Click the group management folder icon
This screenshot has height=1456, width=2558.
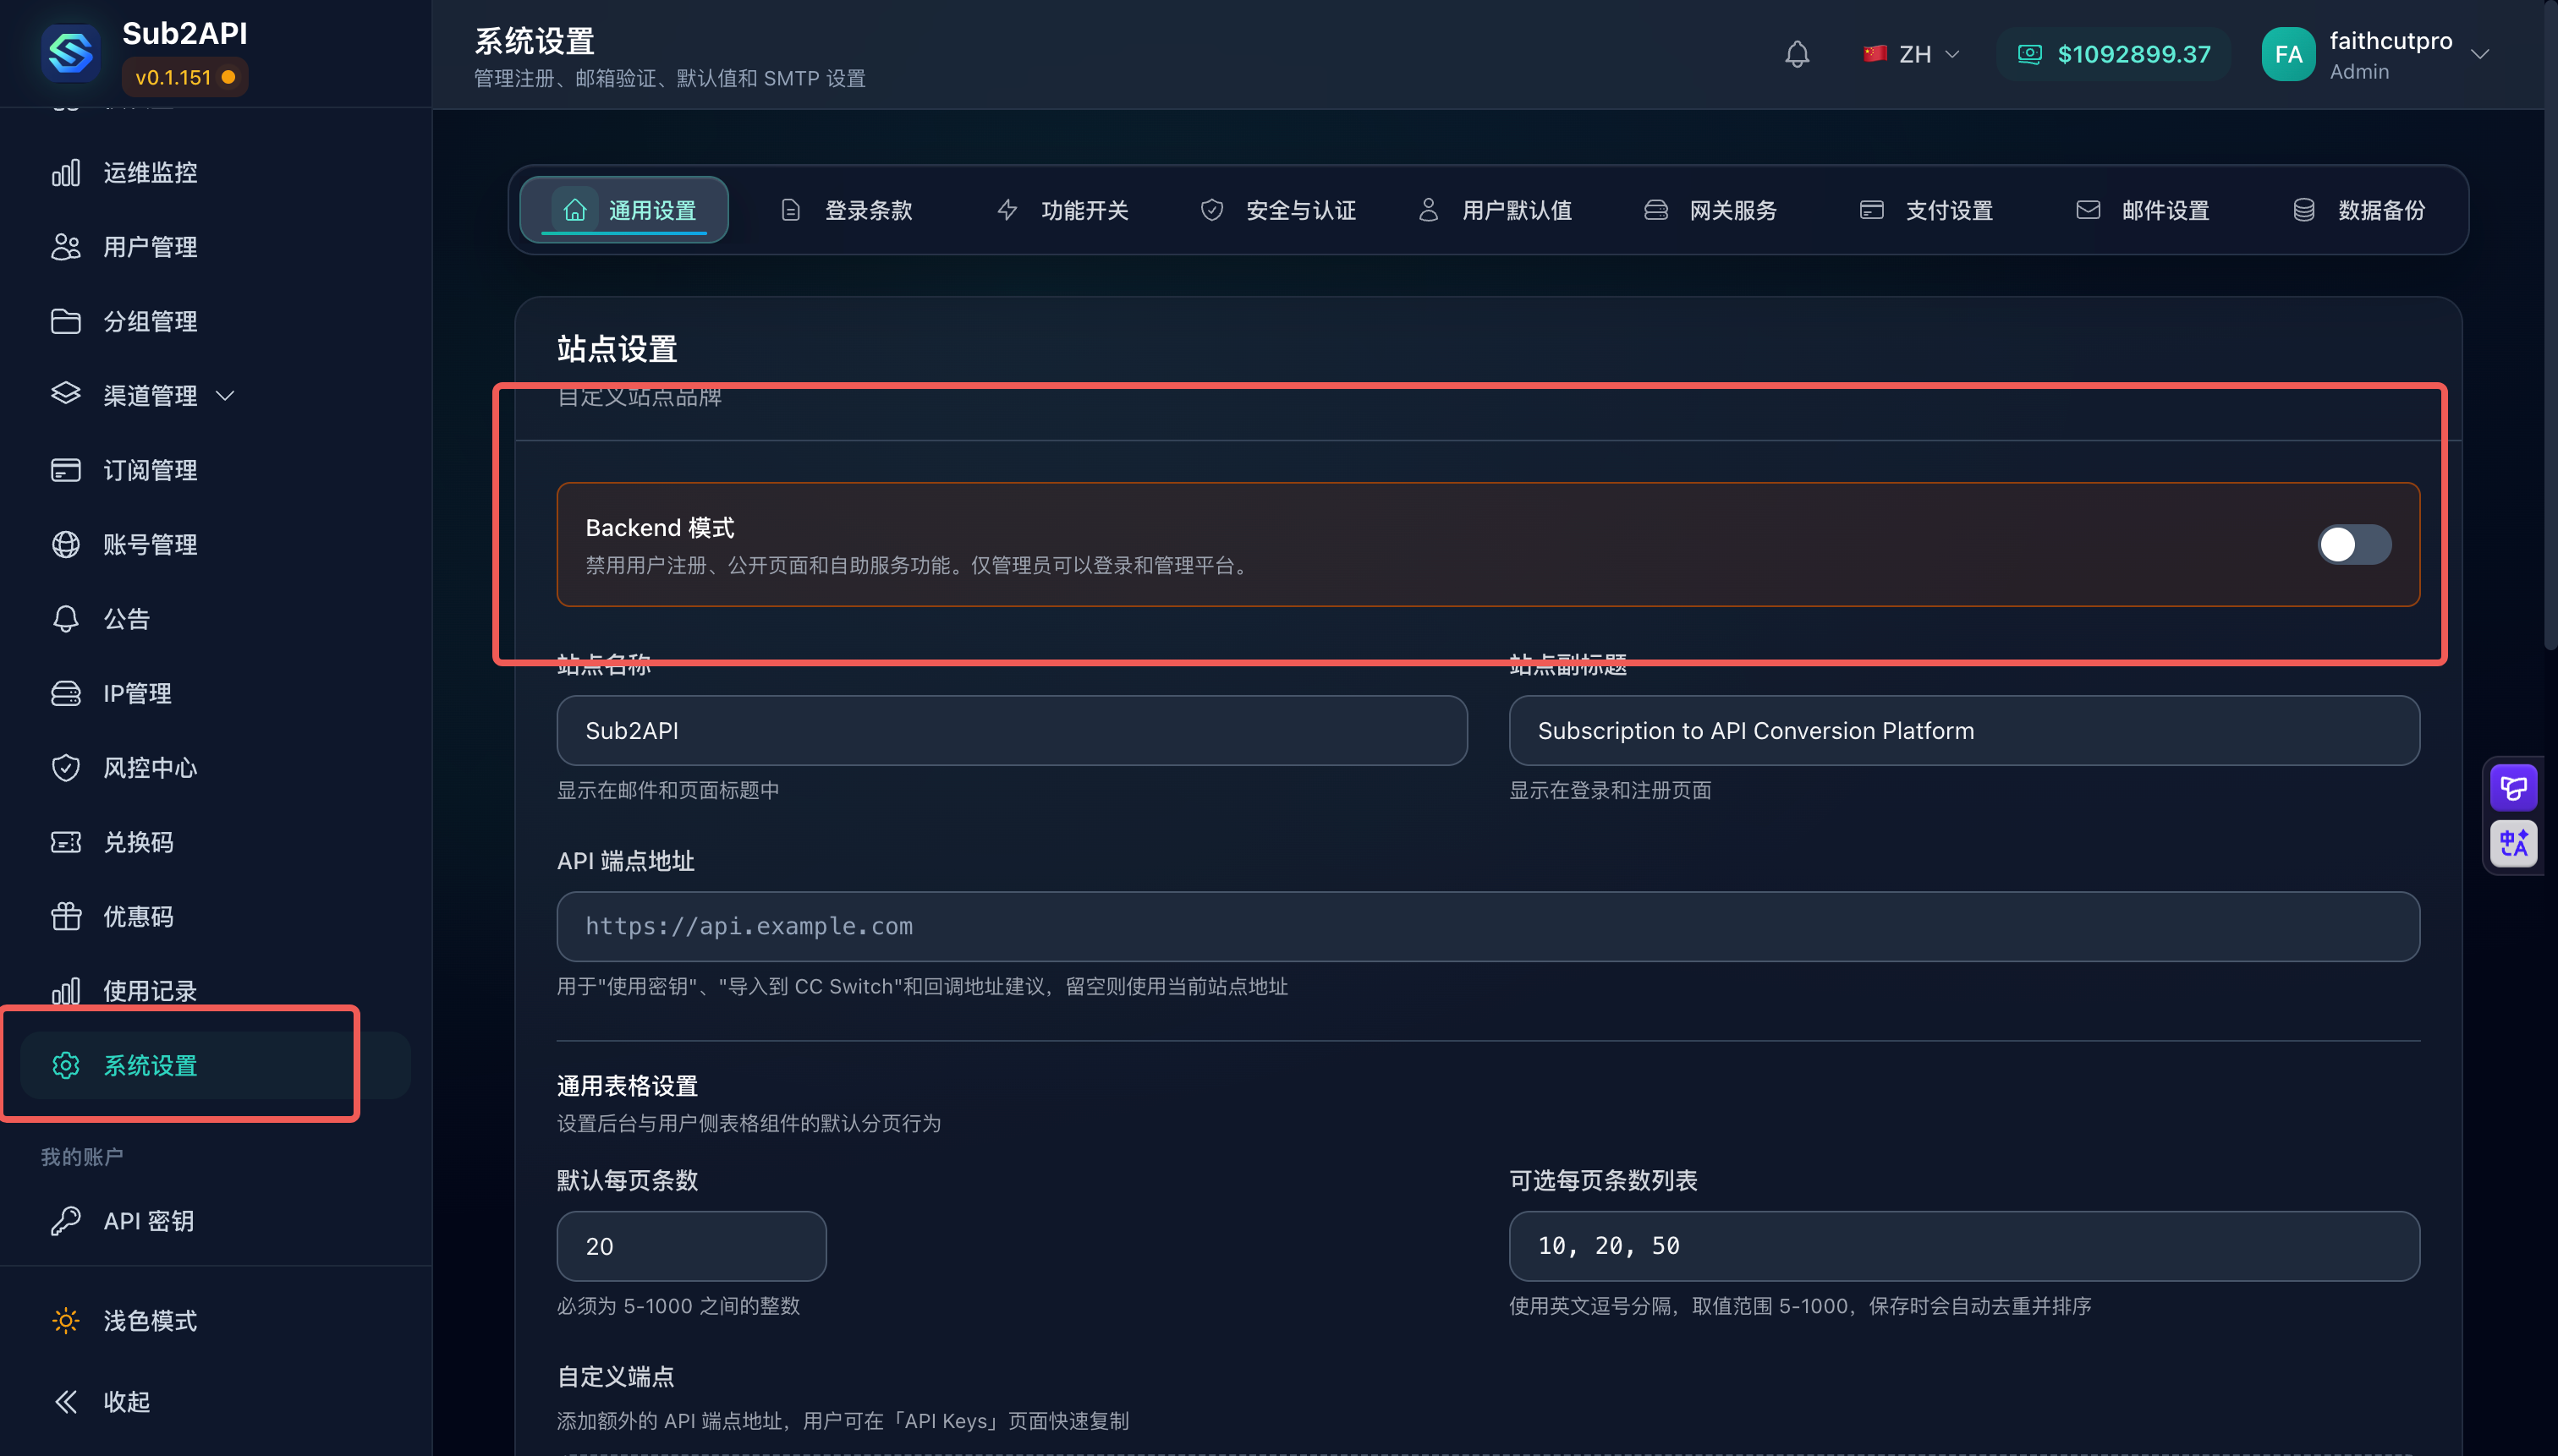pyautogui.click(x=66, y=321)
